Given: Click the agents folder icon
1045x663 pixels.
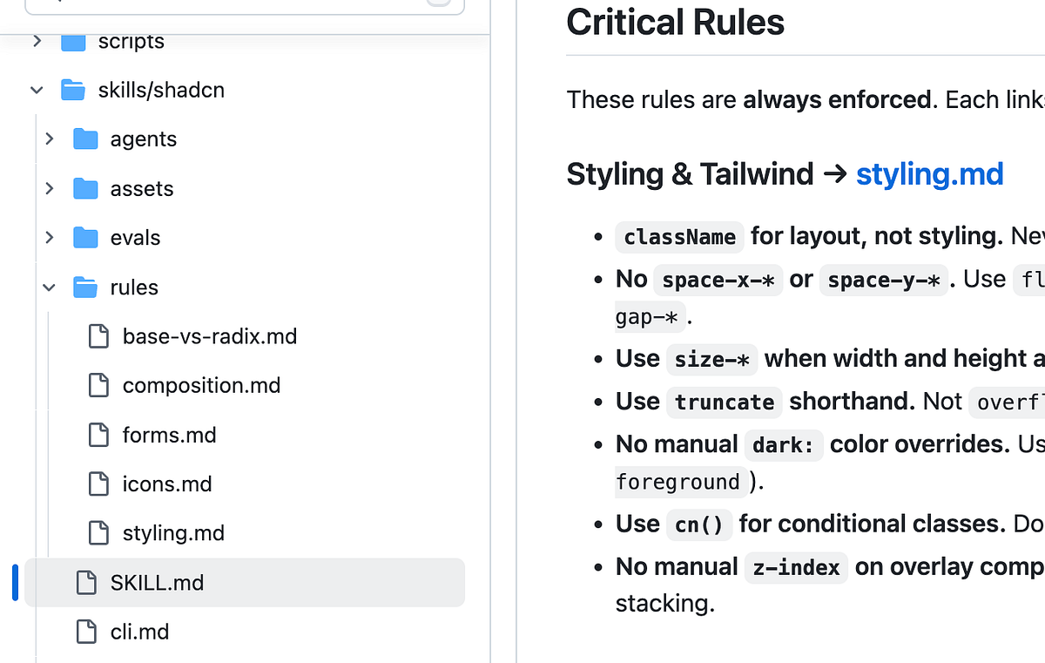Looking at the screenshot, I should click(85, 139).
